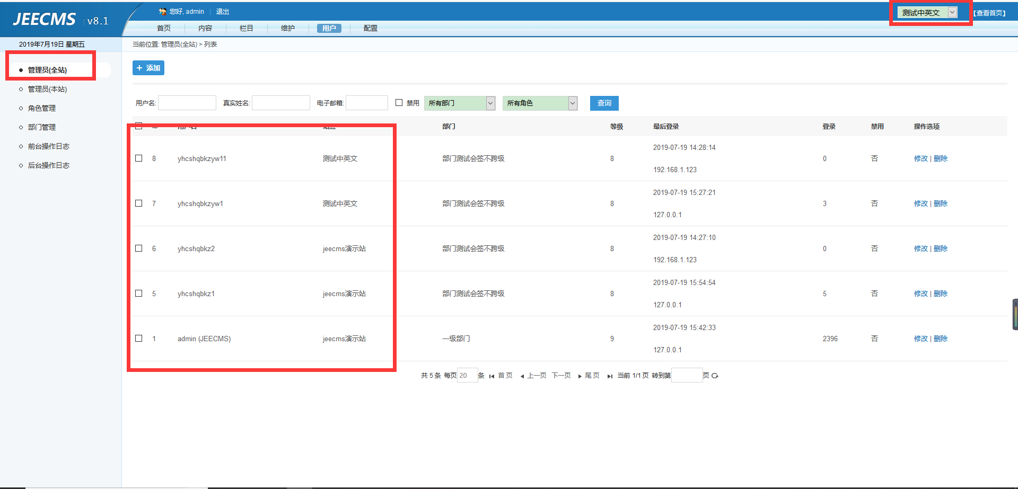Tick the checkbox for user yhcshqbkzyw1
Screen dimensions: 1018x489
click(x=139, y=203)
